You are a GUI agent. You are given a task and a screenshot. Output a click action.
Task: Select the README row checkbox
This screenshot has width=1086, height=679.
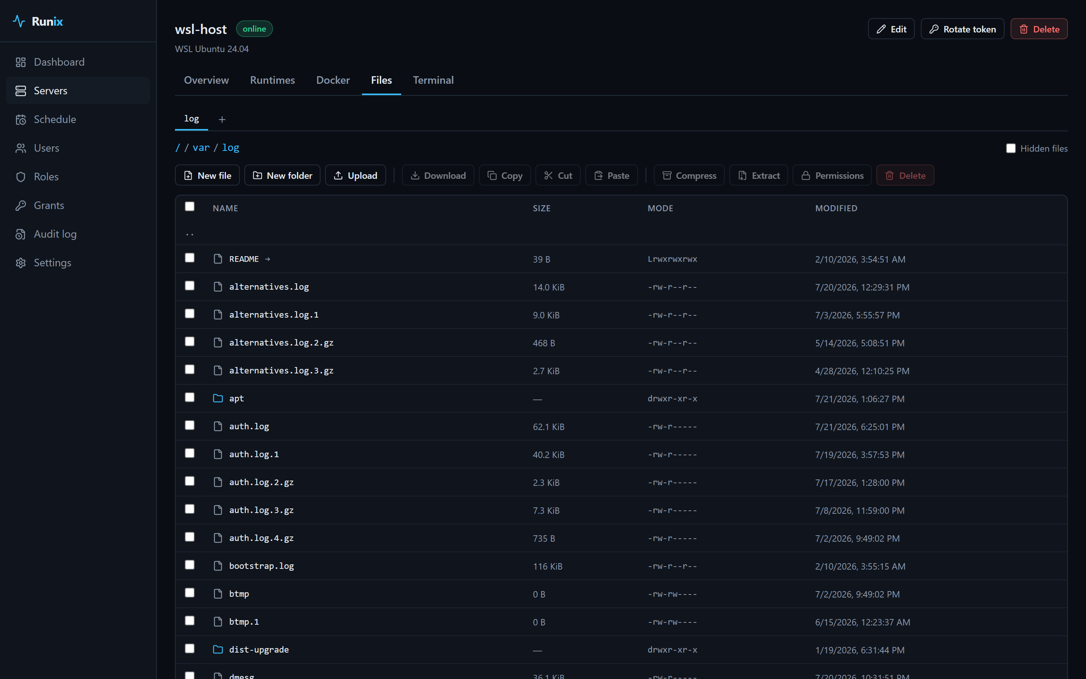pos(190,258)
